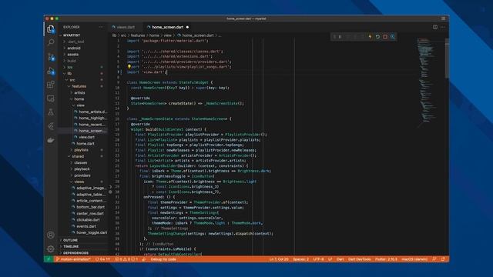493x277 pixels.
Task: Open events.dart in explorer
Action: click(x=84, y=226)
